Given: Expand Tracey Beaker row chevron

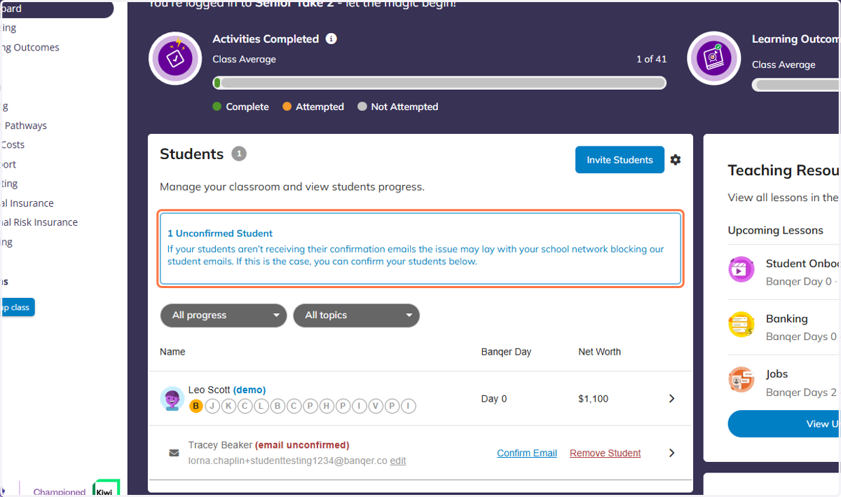Looking at the screenshot, I should [x=671, y=453].
